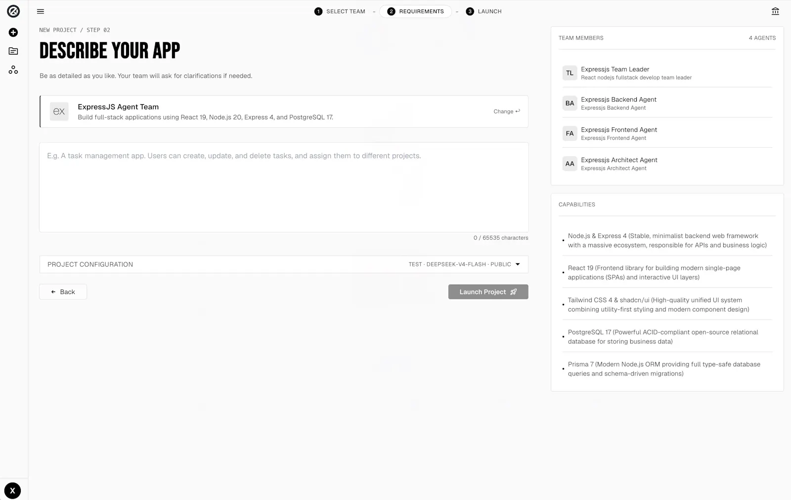Click 'Expressjs Team Leader' name
This screenshot has height=500, width=791.
(615, 69)
